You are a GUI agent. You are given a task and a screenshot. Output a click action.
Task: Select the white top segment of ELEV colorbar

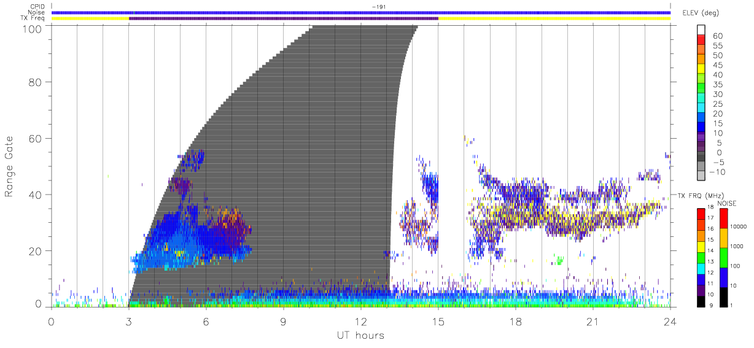click(701, 30)
